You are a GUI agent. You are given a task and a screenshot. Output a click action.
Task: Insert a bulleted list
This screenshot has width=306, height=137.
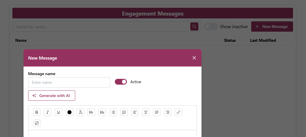[x=113, y=112]
